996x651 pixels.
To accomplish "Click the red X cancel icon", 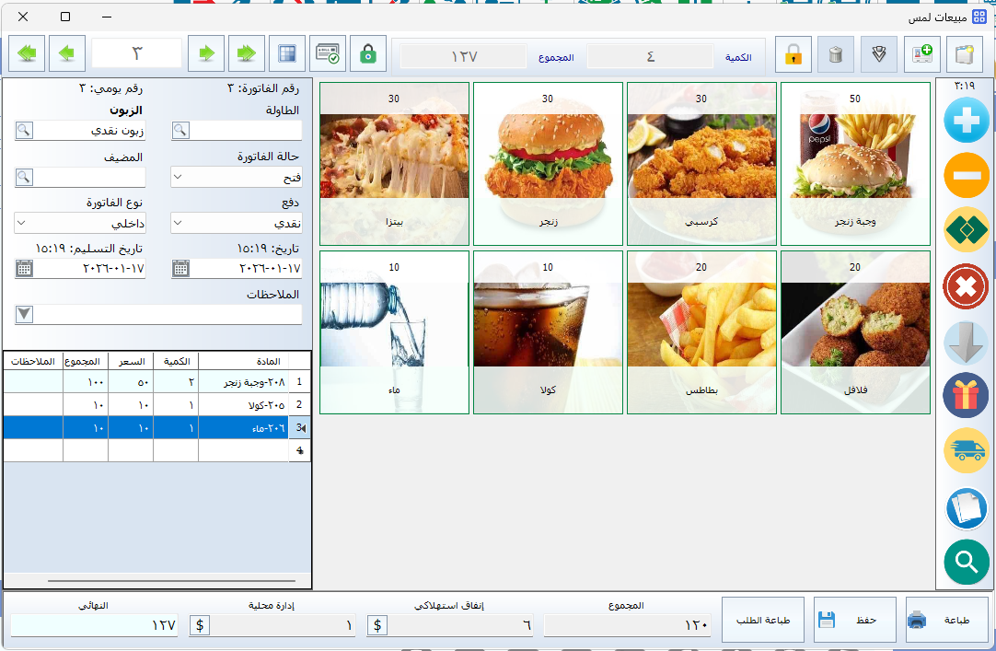I will 966,286.
